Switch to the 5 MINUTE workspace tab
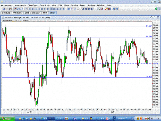161x121 pixels. [x=6, y=13]
